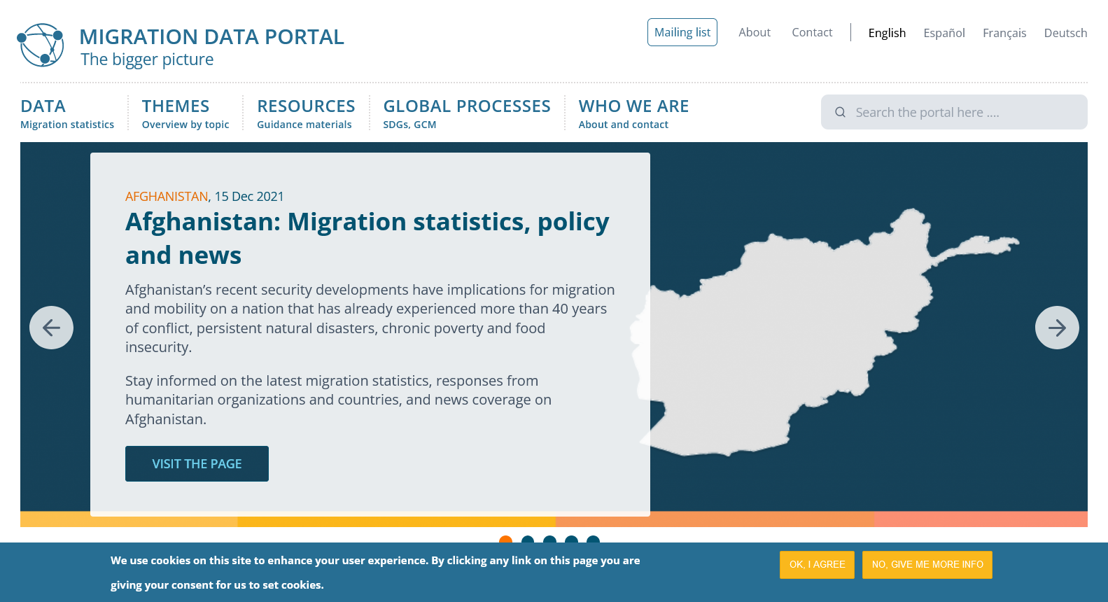Select the second carousel dot
1108x602 pixels.
(528, 540)
